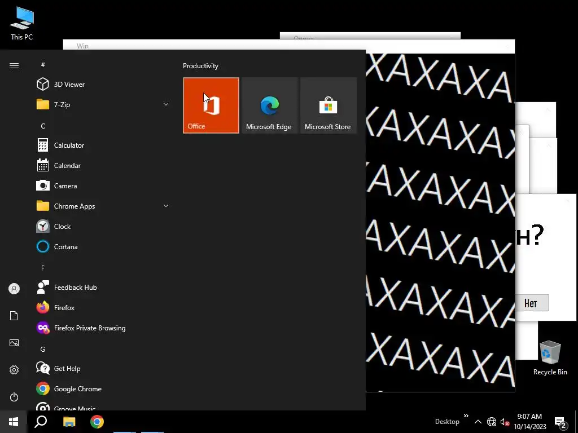Expand the Start menu hamburger button
Viewport: 578px width, 433px height.
pos(14,65)
